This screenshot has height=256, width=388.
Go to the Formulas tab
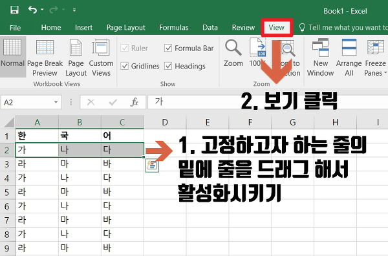point(174,27)
